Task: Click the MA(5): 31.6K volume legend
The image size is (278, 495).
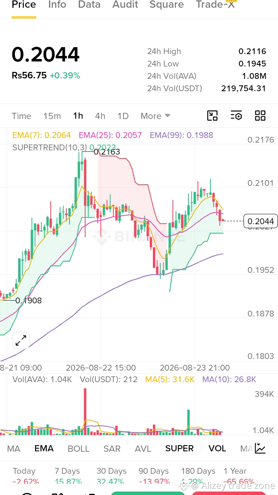Action: (170, 379)
